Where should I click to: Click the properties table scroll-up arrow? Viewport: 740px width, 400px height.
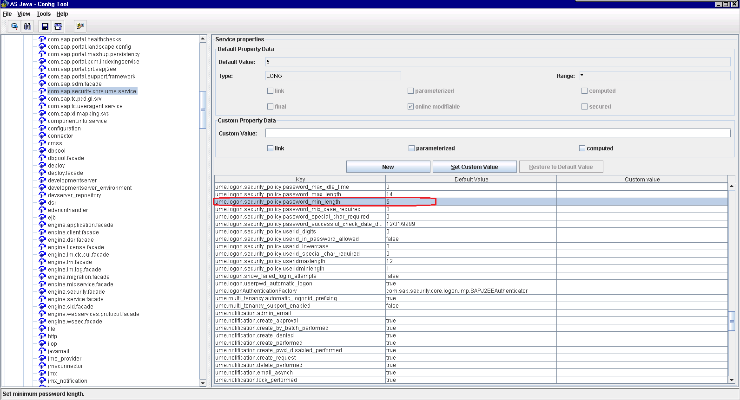[732, 186]
